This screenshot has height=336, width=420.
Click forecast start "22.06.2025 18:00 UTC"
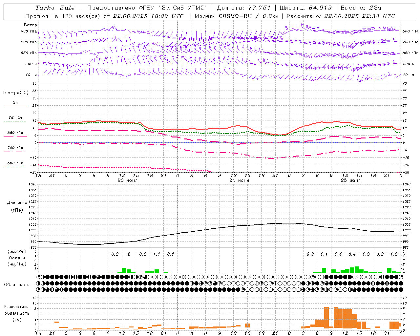[x=148, y=16]
